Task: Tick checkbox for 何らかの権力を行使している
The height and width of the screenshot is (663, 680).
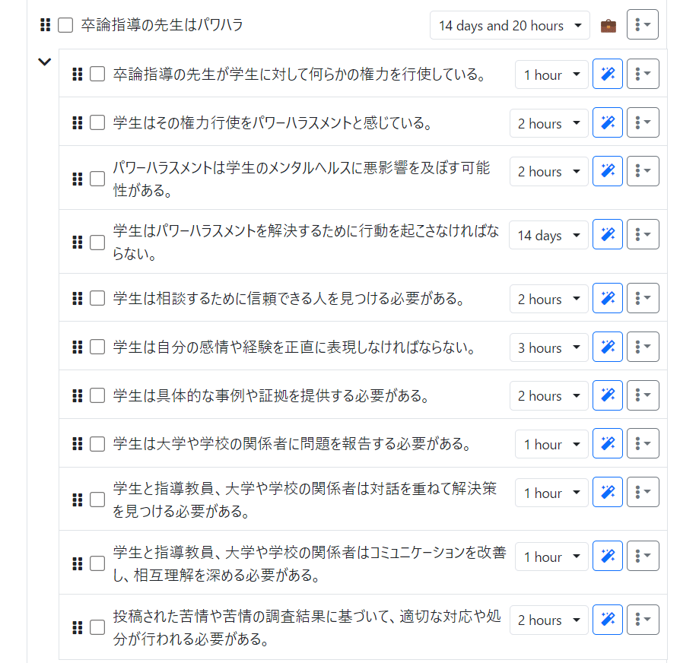Action: pyautogui.click(x=97, y=75)
